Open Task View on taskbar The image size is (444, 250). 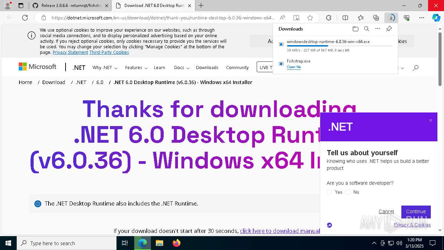coord(125,243)
